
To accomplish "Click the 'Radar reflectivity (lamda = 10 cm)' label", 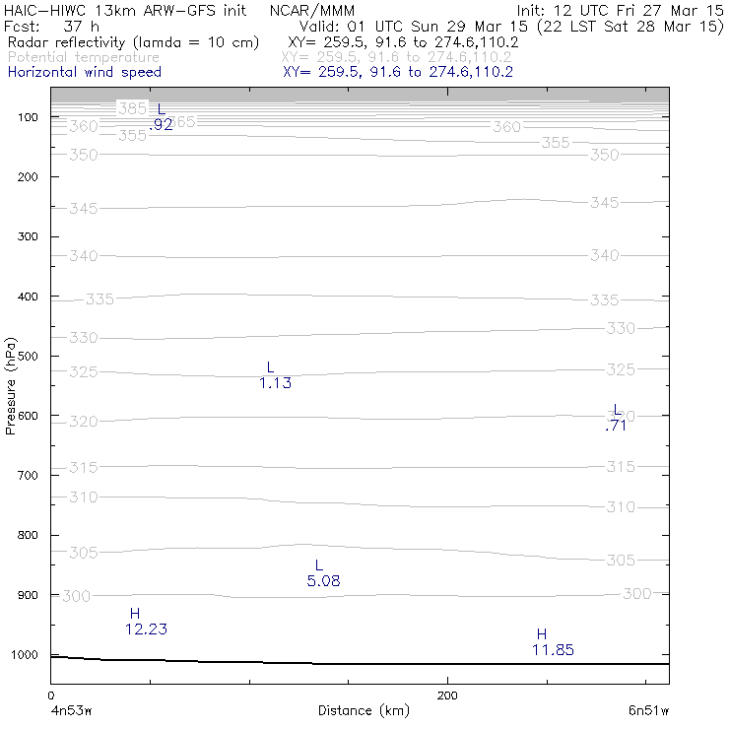I will [133, 42].
